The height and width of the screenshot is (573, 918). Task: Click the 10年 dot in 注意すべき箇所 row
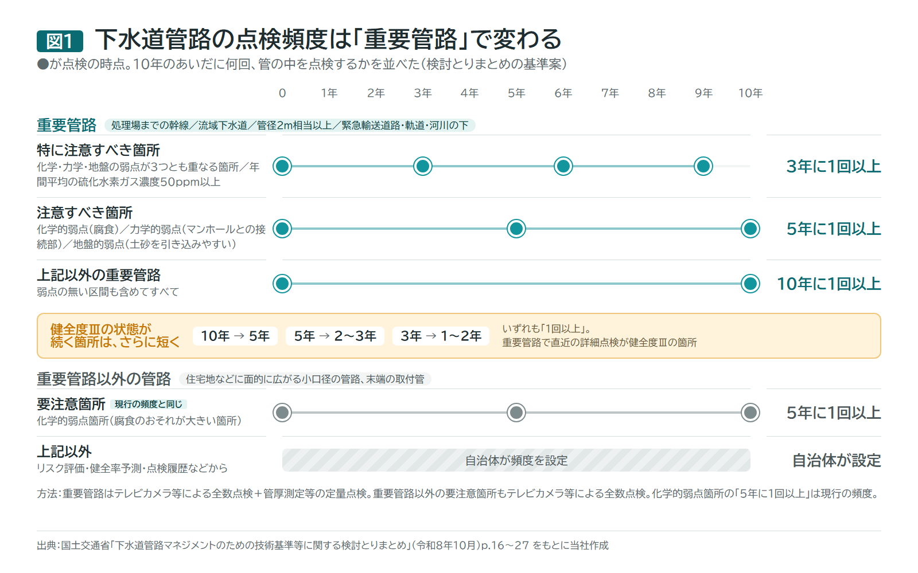(x=750, y=229)
